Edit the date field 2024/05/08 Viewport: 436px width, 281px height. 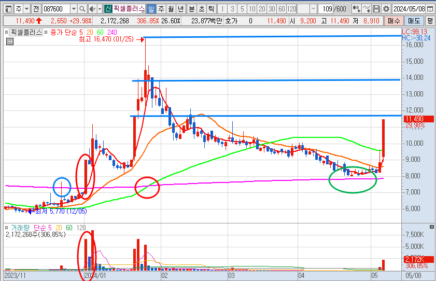point(409,9)
